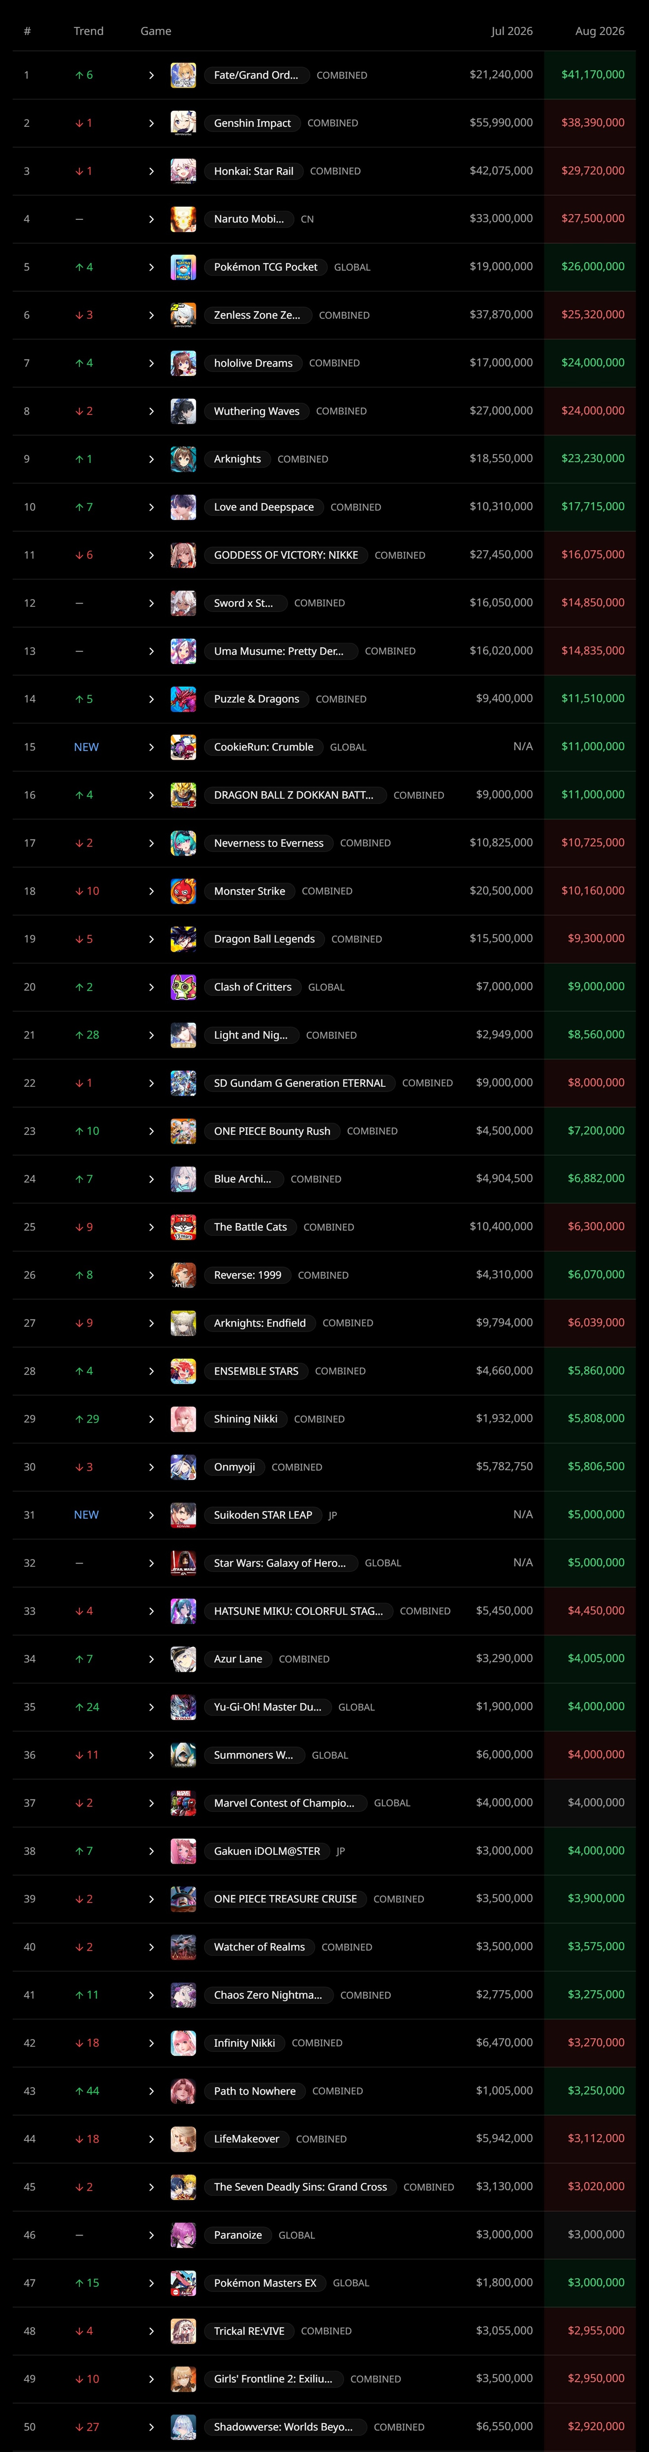
Task: Click the Genshin Impact game icon
Action: pos(183,123)
